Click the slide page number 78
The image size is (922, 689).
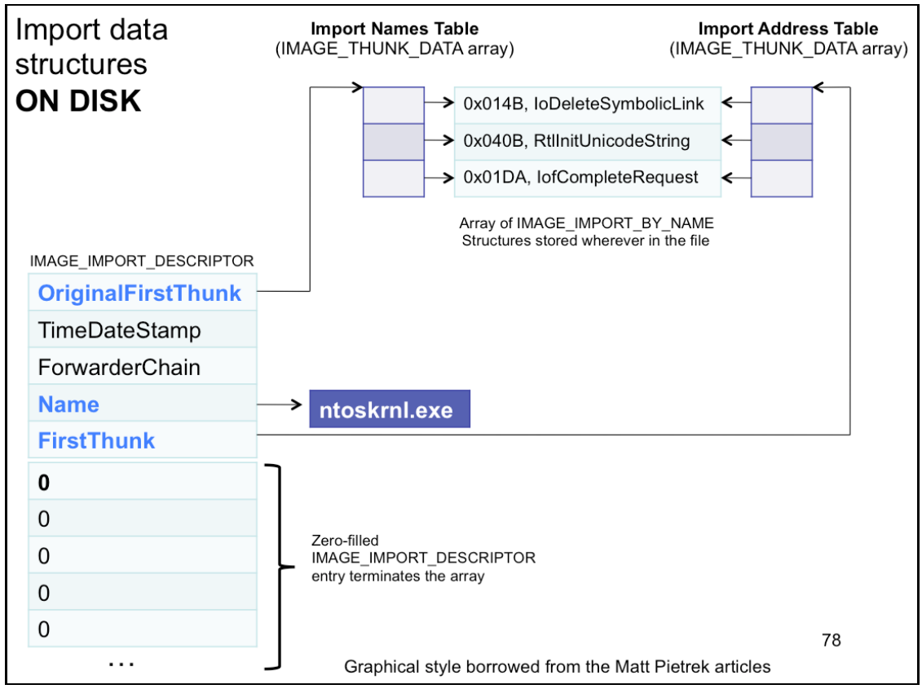(x=831, y=640)
